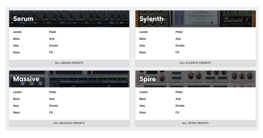Open Keys presets under Sylenth

tap(143, 52)
